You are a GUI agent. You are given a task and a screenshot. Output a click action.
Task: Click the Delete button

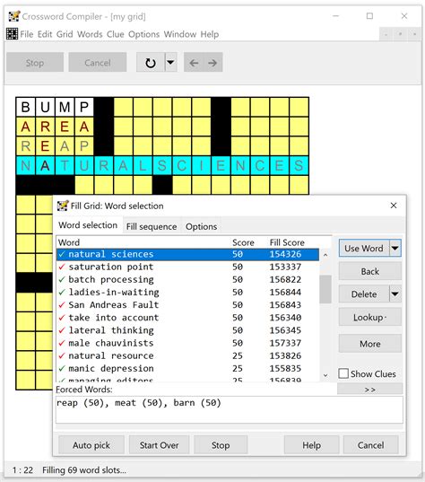click(x=364, y=294)
